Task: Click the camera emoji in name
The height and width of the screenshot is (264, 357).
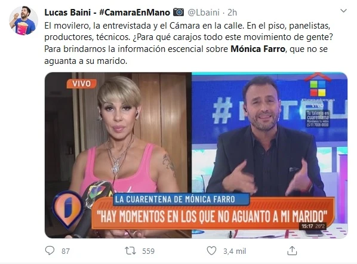Action: (178, 12)
